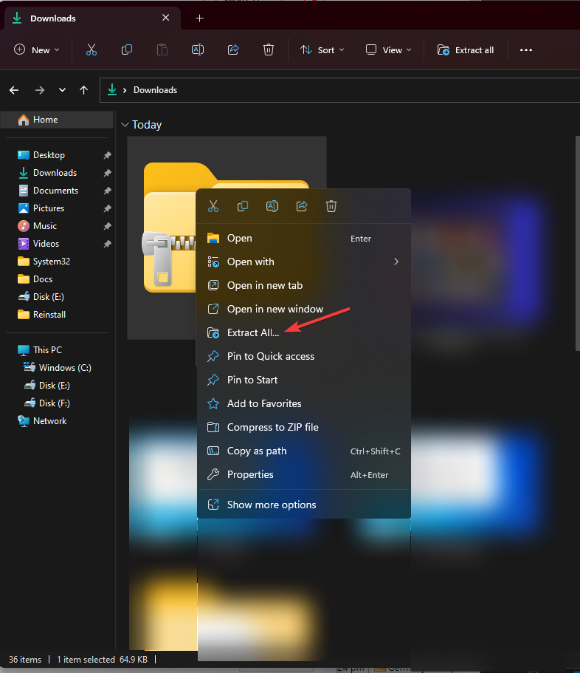Image resolution: width=580 pixels, height=673 pixels.
Task: Select Show more options
Action: coord(303,505)
